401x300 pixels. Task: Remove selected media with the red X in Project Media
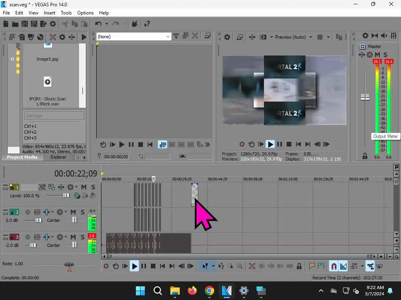point(53,37)
